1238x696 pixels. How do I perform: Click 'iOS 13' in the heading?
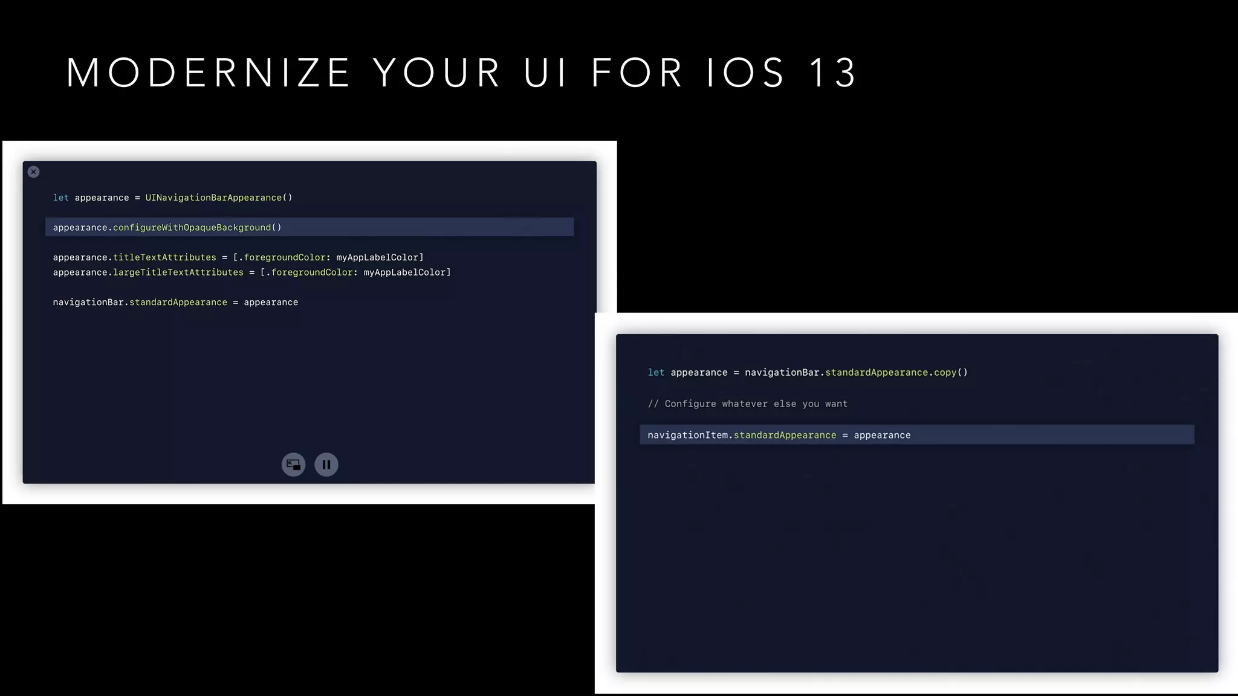tap(781, 73)
